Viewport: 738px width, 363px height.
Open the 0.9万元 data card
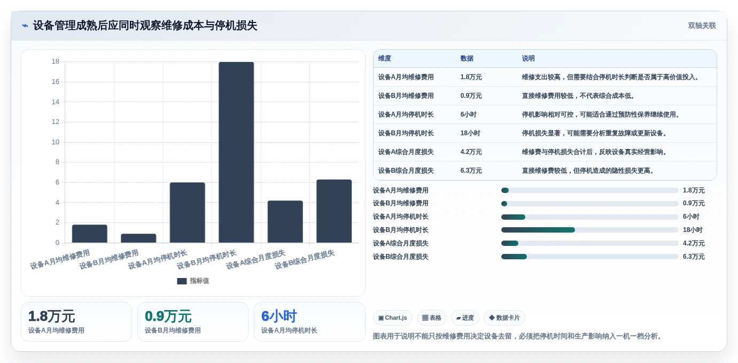(193, 322)
